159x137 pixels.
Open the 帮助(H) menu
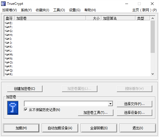tap(90, 10)
